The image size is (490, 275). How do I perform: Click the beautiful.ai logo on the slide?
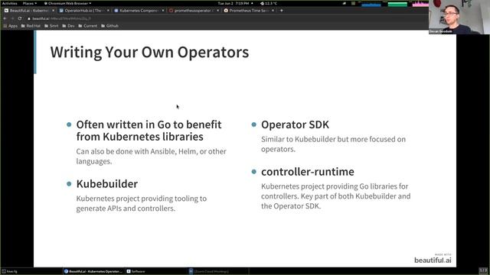[433, 259]
